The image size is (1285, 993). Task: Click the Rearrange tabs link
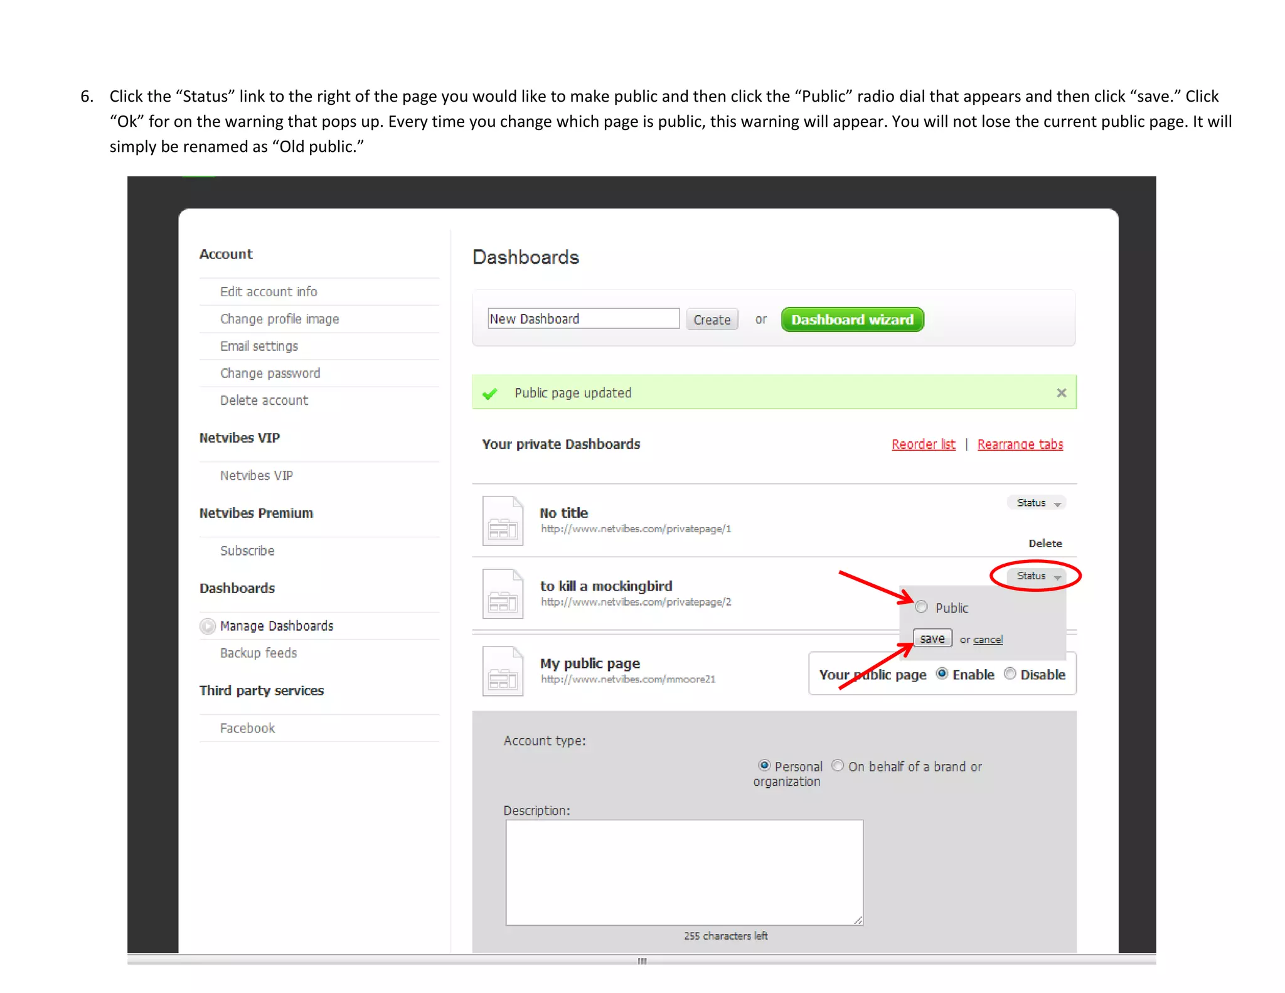tap(1020, 444)
